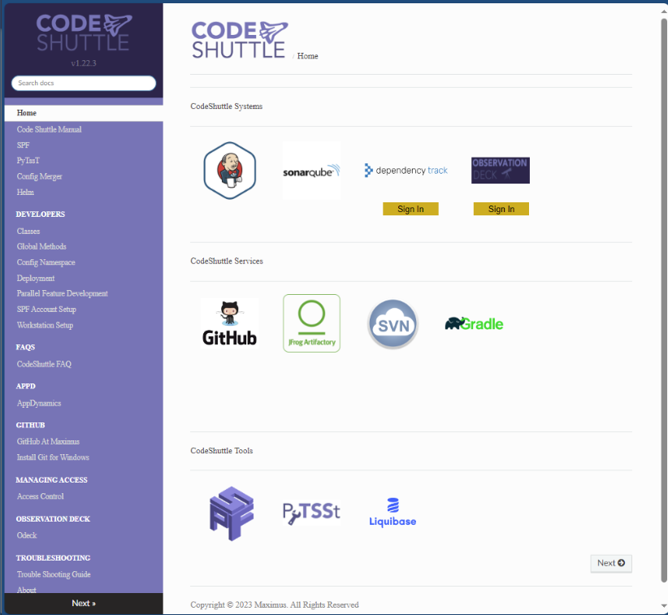Open Odeck page
668x615 pixels.
[27, 535]
